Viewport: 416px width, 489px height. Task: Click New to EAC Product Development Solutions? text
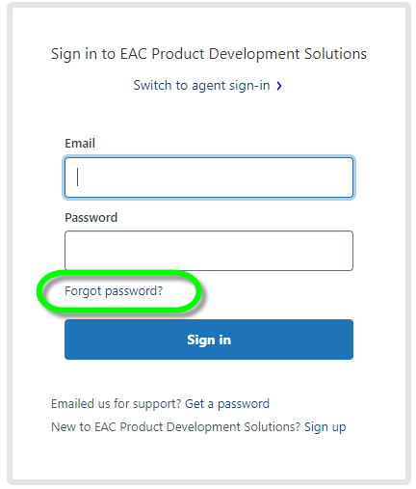[x=175, y=427]
